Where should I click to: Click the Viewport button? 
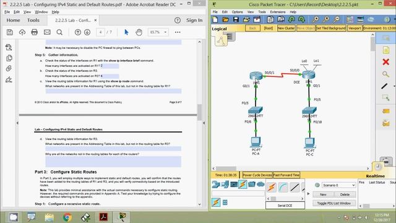tap(355, 28)
